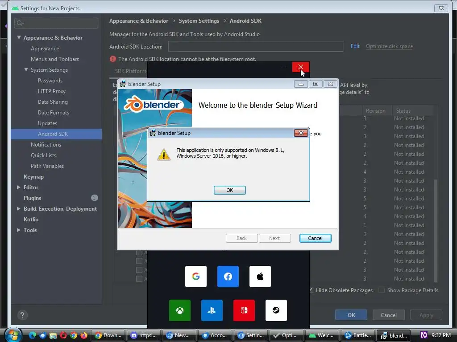Screen dimensions: 457x342
Task: Switch to the Discord https taskbar window
Action: (144, 335)
